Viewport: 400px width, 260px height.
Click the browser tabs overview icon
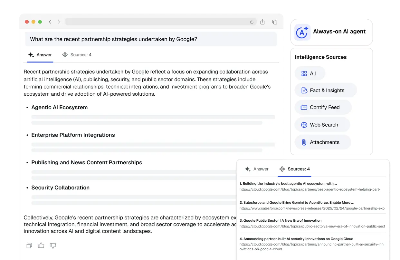pos(275,22)
